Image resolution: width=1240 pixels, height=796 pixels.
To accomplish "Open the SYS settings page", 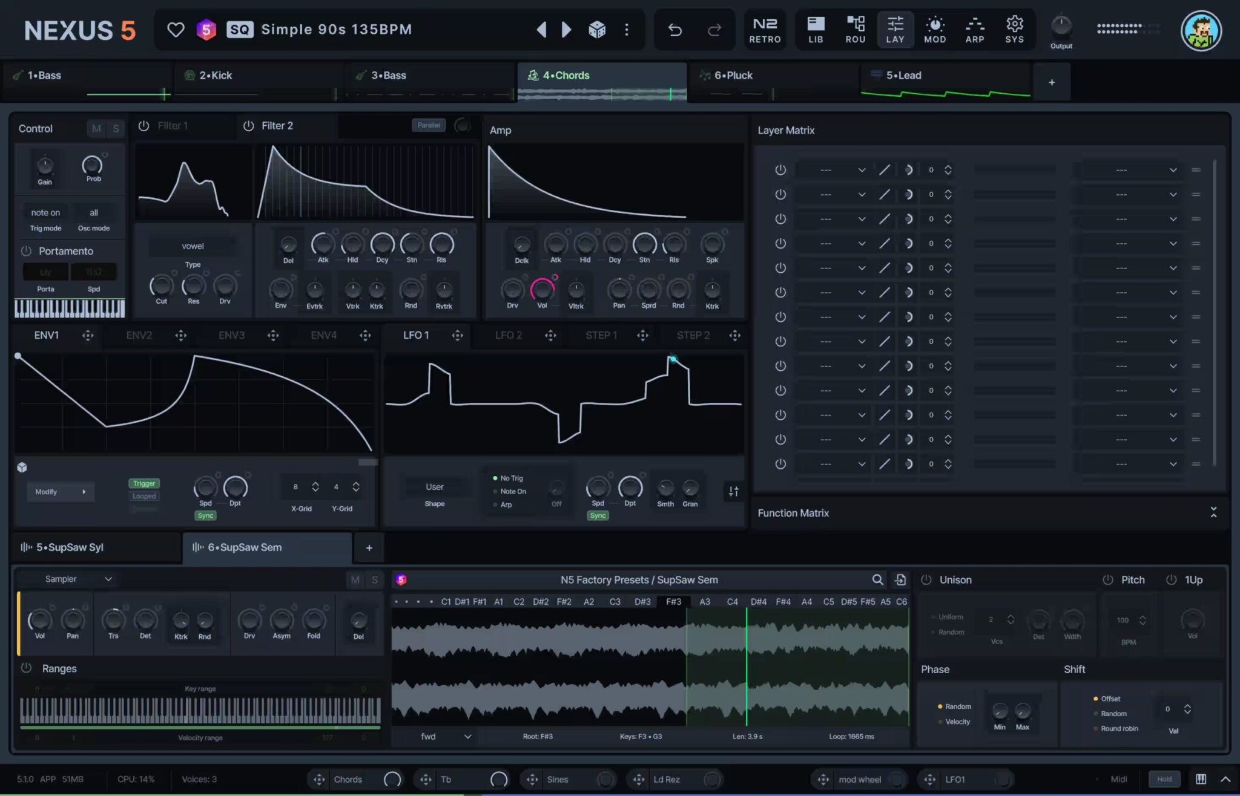I will [1014, 29].
